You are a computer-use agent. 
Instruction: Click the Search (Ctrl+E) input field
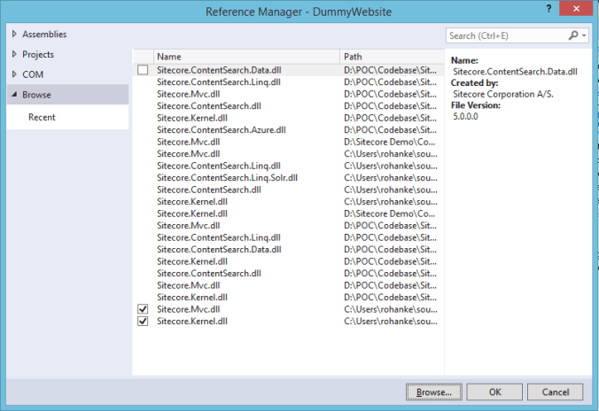click(x=507, y=35)
